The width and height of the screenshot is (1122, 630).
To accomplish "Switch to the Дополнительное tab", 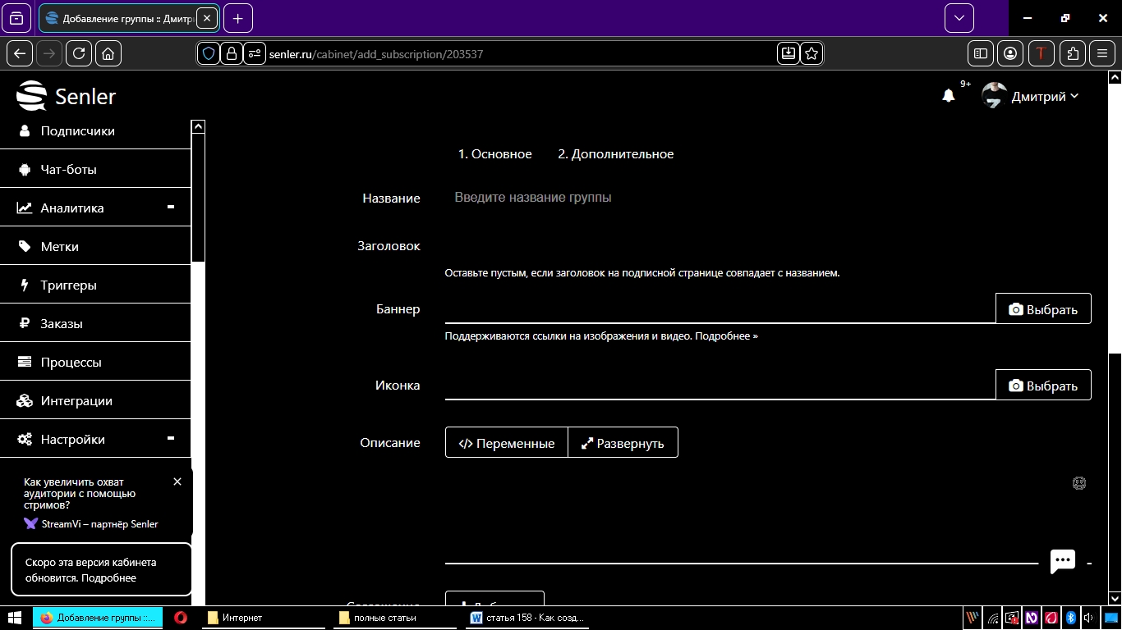I will point(615,154).
